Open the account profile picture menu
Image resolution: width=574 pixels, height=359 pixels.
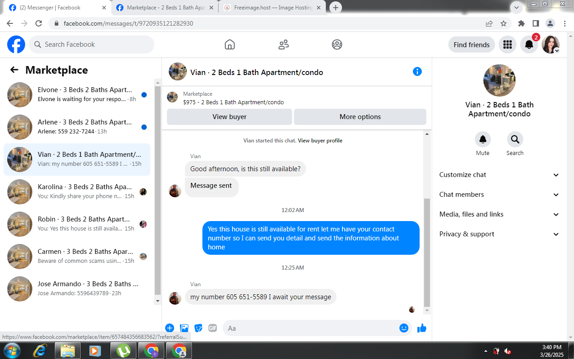click(x=551, y=44)
